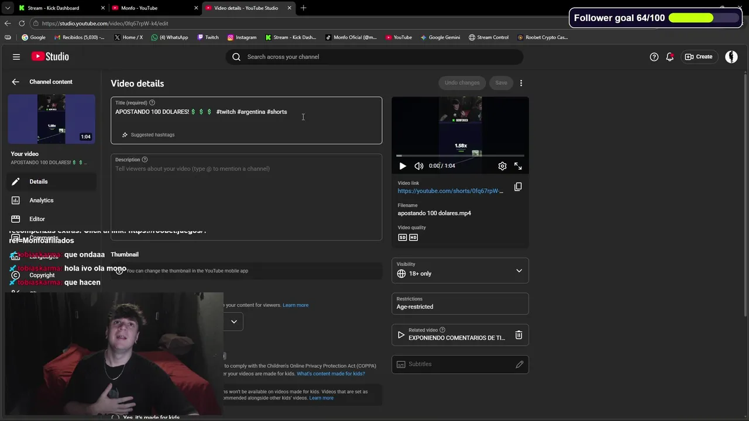Play the video preview
Viewport: 749px width, 421px height.
coord(403,166)
